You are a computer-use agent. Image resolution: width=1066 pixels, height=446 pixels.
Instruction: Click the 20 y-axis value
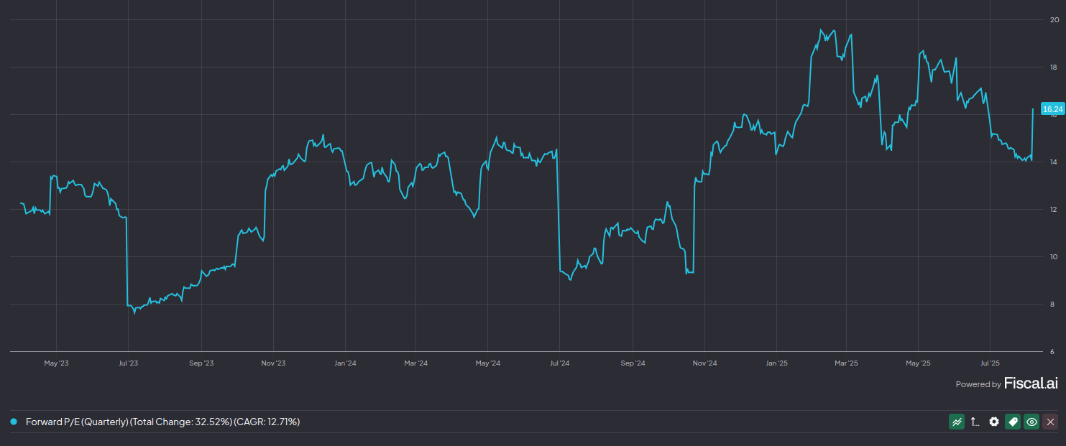pyautogui.click(x=1054, y=20)
